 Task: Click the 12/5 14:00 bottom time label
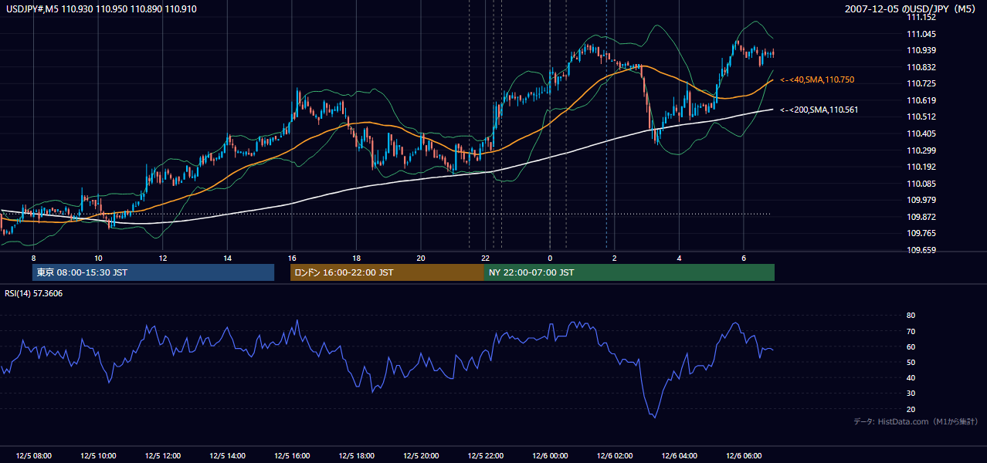pyautogui.click(x=227, y=456)
